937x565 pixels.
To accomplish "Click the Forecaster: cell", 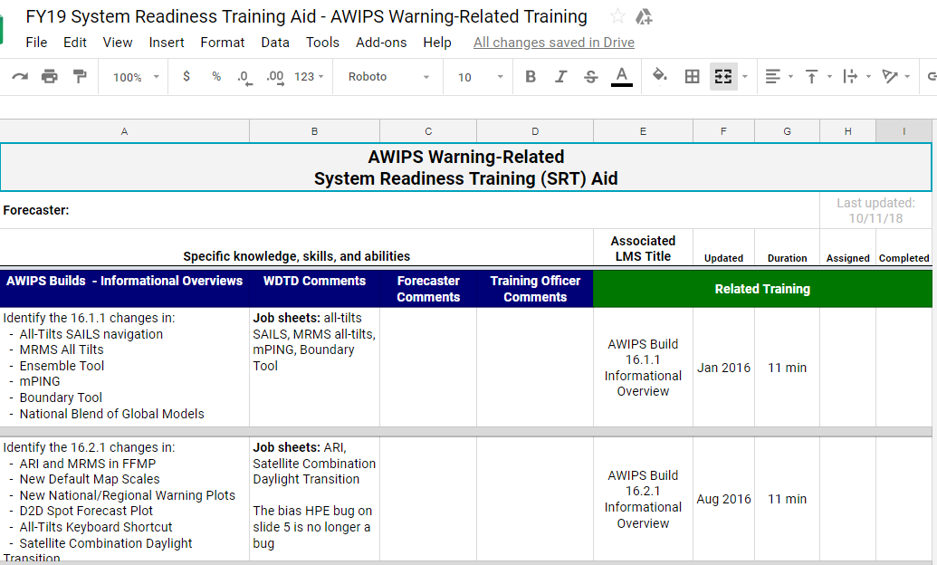I will pos(410,210).
